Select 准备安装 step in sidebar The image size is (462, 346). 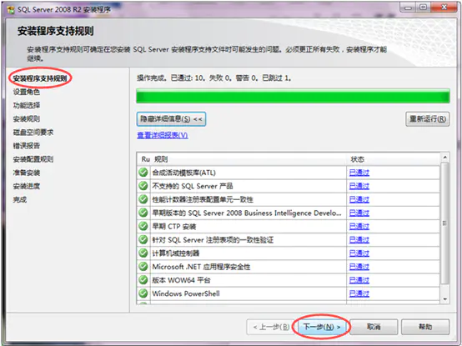26,173
